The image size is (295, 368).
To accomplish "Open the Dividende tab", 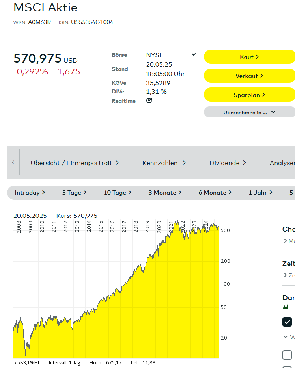I will [228, 163].
